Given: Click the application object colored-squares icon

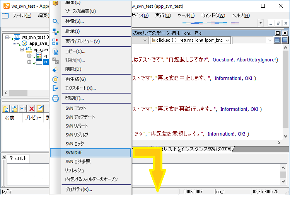Looking at the screenshot, I should coord(39,56).
